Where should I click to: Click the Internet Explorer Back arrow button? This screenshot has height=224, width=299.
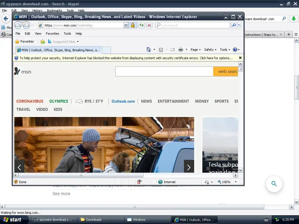[18, 25]
